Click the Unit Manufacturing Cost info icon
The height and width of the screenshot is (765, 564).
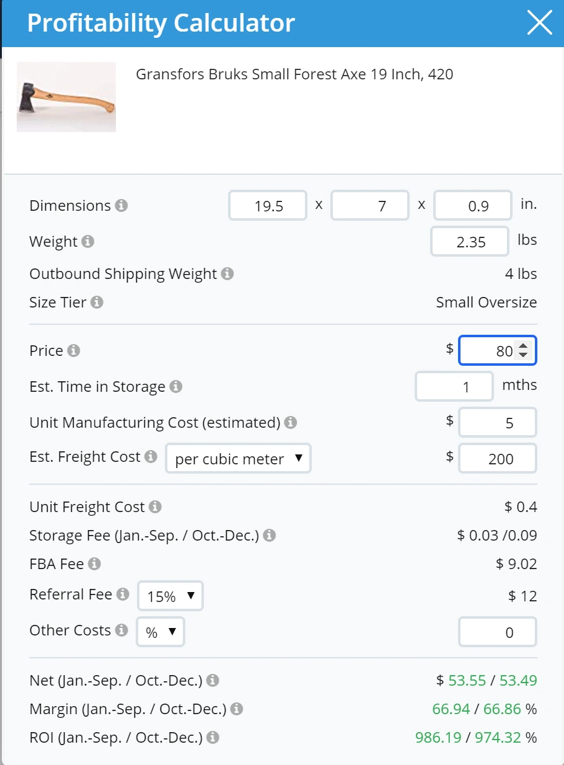point(290,423)
